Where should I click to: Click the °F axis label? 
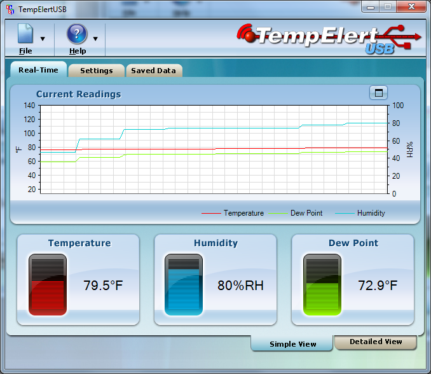click(18, 149)
